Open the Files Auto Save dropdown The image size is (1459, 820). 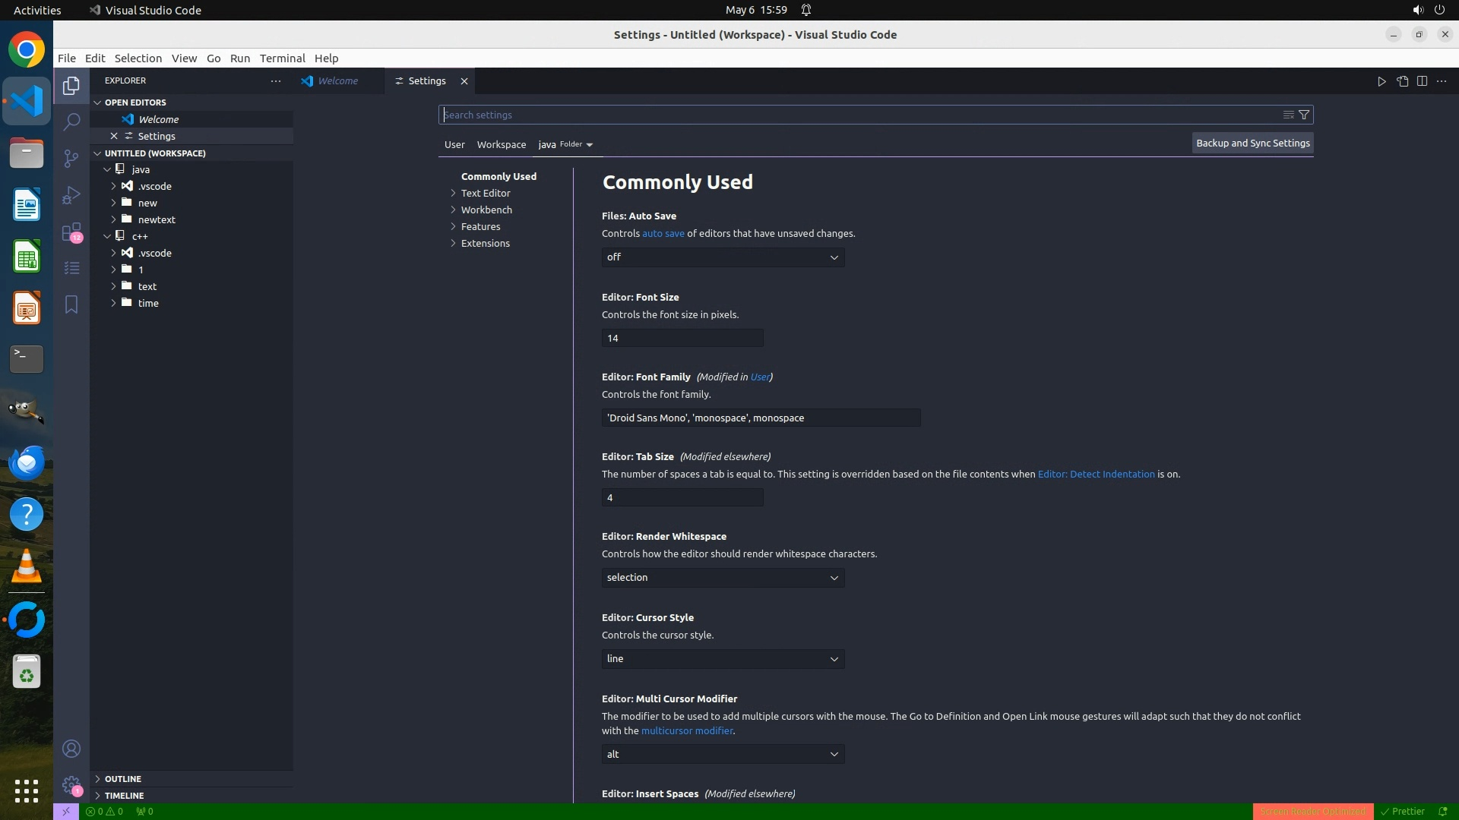coord(723,257)
